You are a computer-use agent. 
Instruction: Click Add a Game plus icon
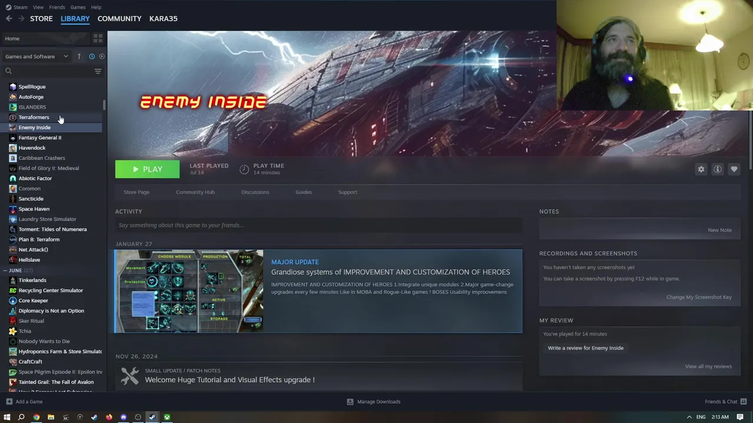[x=9, y=402]
